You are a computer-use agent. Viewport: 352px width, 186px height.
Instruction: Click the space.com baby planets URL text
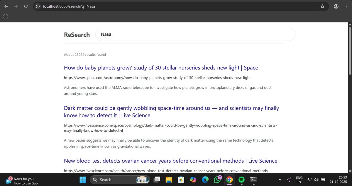(157, 78)
